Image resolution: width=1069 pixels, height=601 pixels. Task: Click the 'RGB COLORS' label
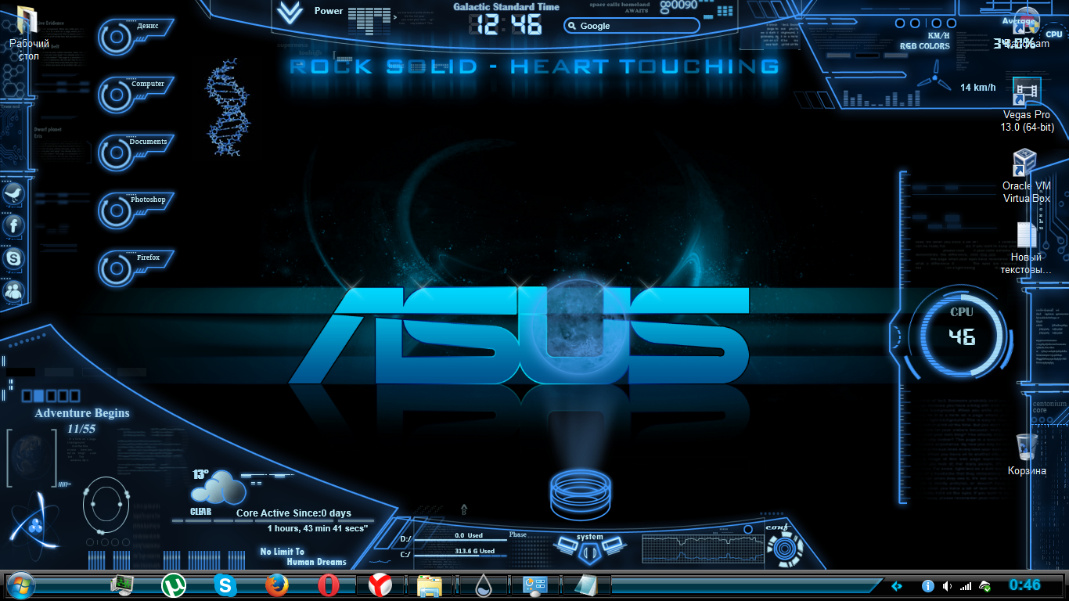pos(925,46)
